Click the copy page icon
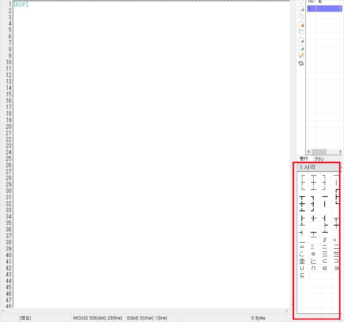This screenshot has height=322, width=344. pos(301,16)
